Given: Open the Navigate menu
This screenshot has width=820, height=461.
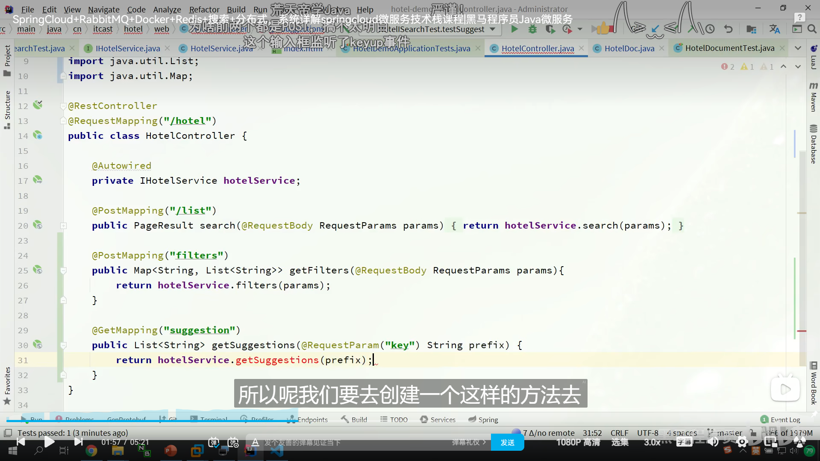Looking at the screenshot, I should 104,9.
